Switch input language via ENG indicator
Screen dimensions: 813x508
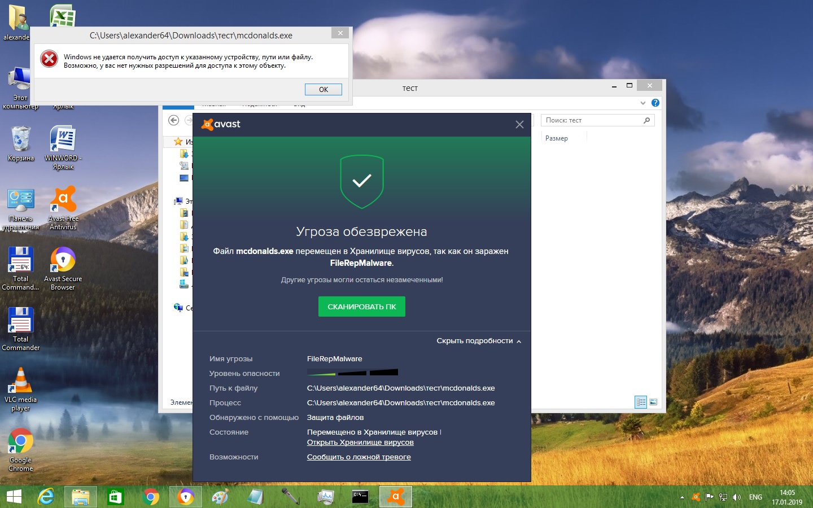point(755,497)
